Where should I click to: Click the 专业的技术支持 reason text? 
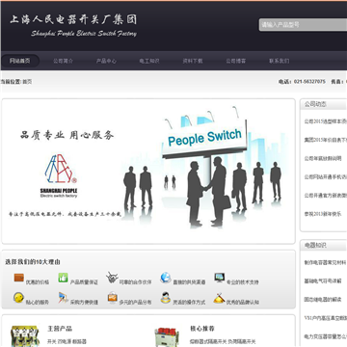pos(243,282)
